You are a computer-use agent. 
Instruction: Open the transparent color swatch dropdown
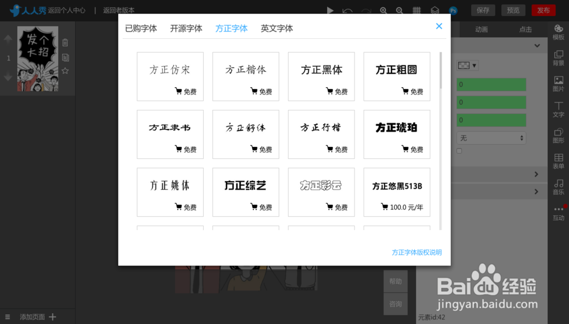467,65
